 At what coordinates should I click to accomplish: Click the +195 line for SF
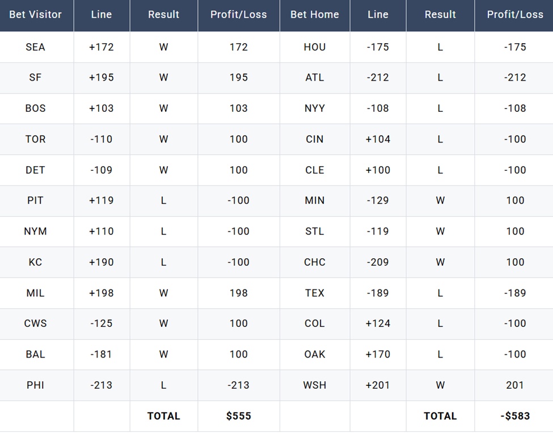coord(101,78)
